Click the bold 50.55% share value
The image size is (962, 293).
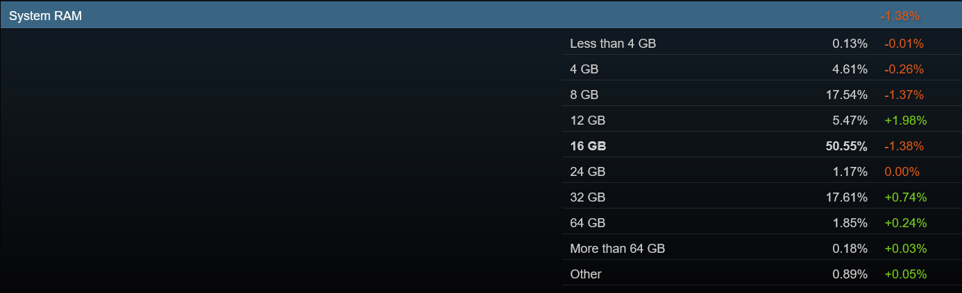[847, 146]
